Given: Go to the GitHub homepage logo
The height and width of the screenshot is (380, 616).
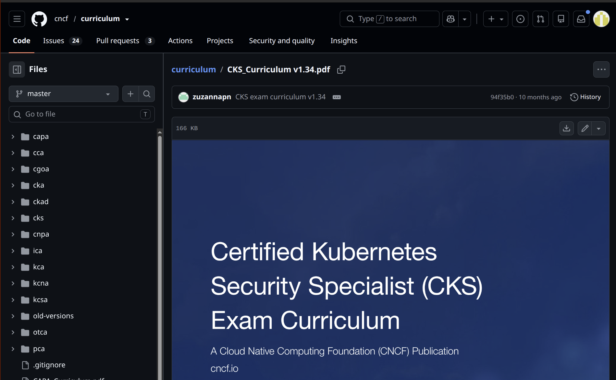Looking at the screenshot, I should pyautogui.click(x=39, y=19).
